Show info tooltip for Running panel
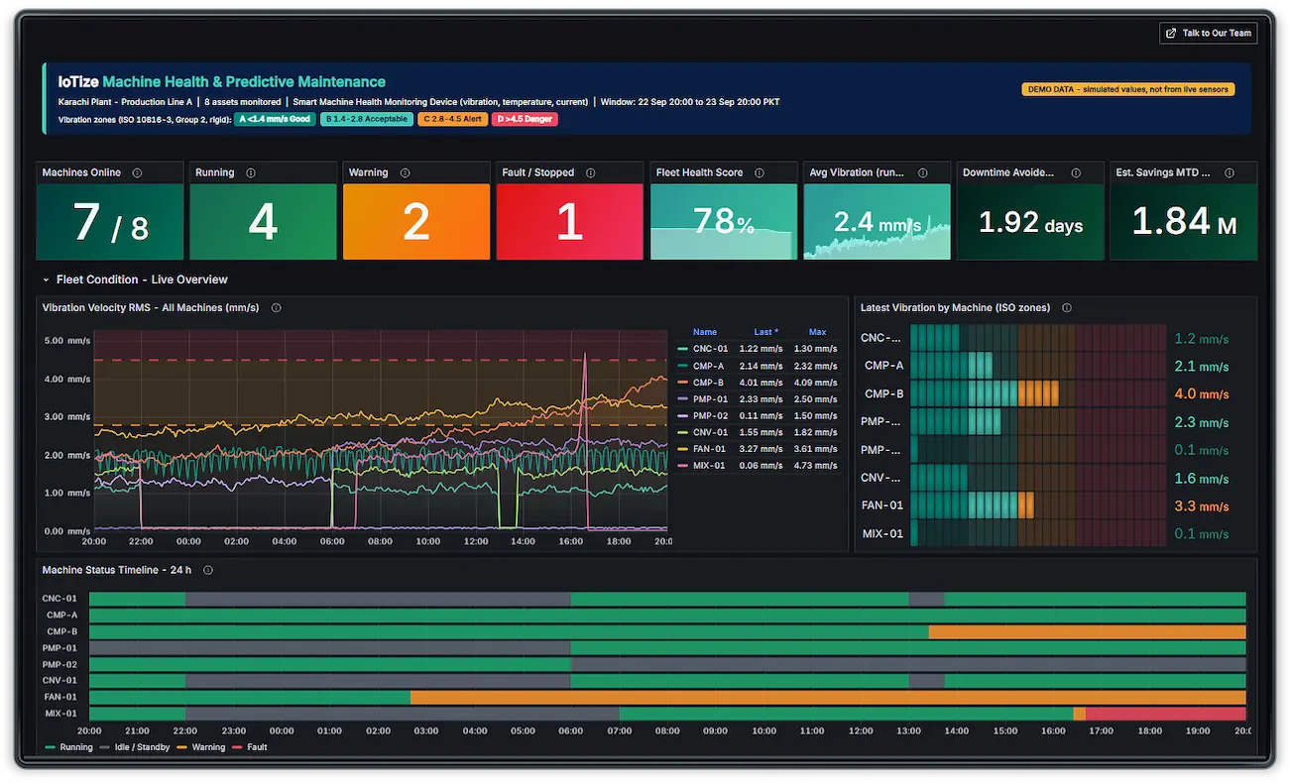The width and height of the screenshot is (1290, 784). coord(251,172)
